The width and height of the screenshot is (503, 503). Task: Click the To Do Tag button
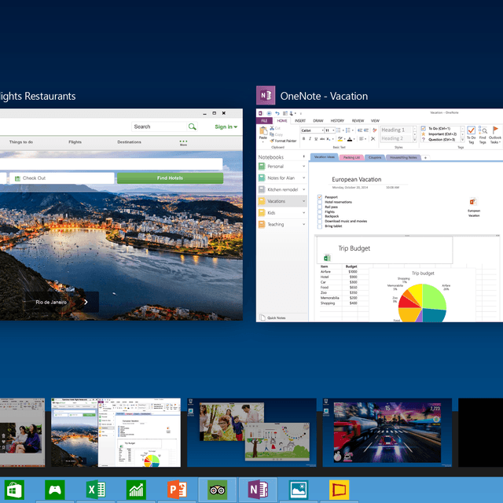[471, 134]
